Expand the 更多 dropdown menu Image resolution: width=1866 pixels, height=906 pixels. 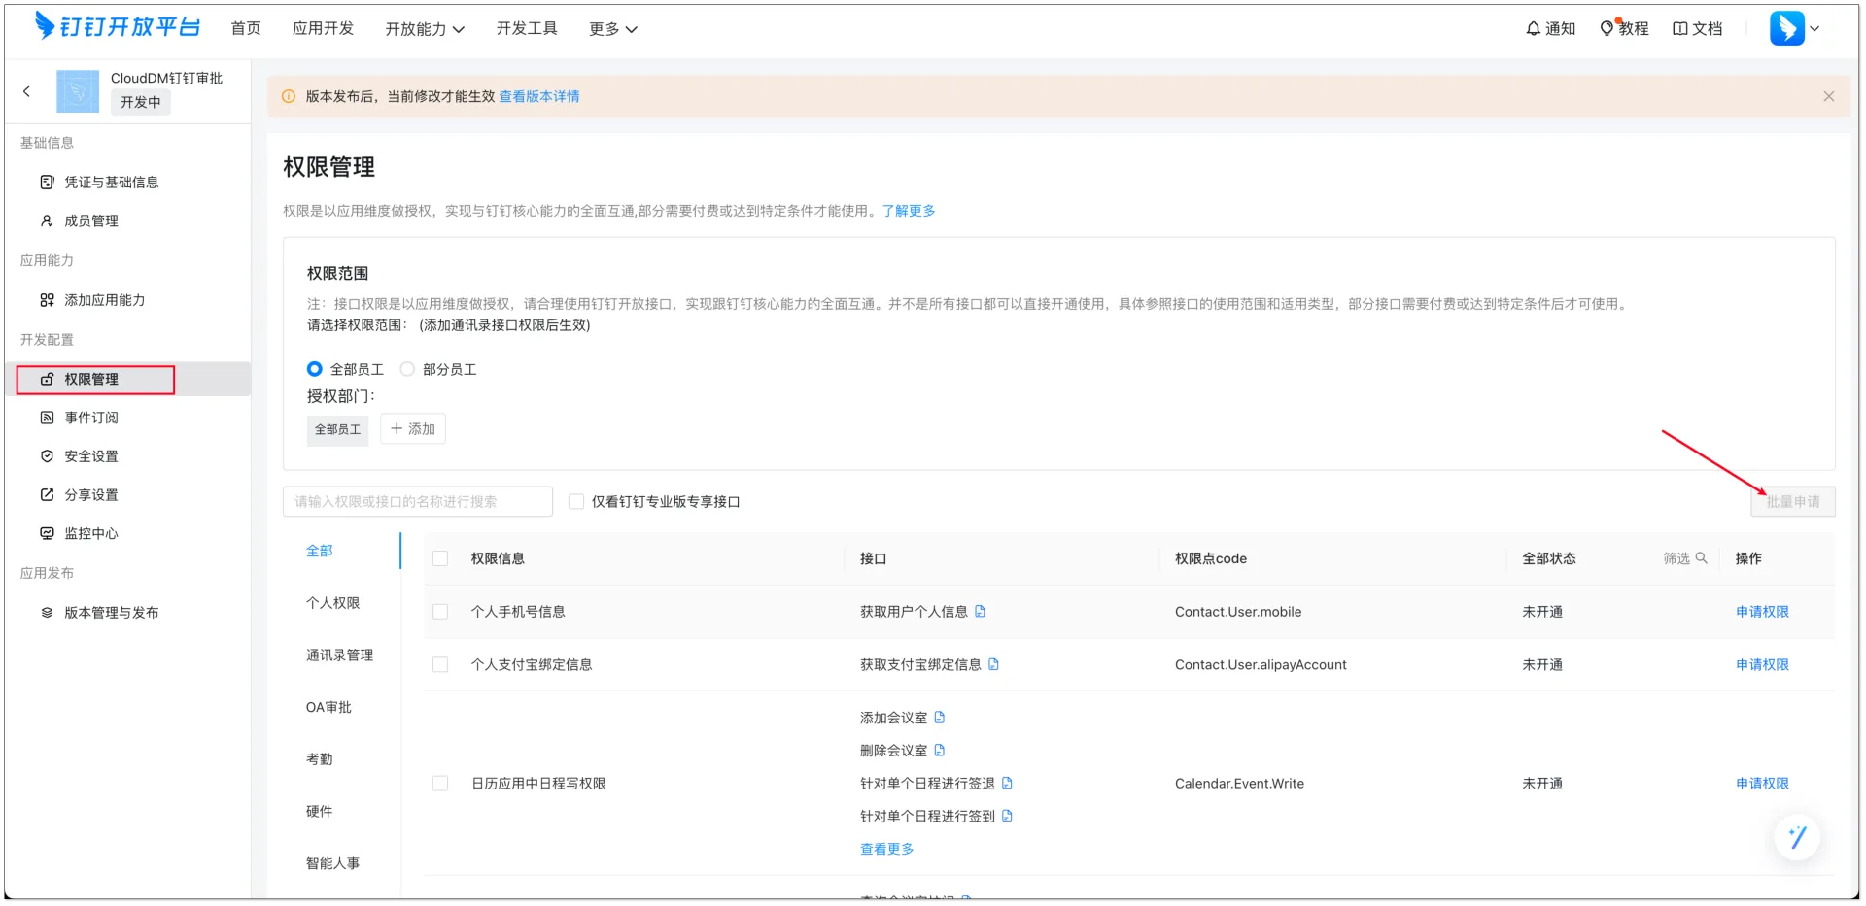(613, 29)
